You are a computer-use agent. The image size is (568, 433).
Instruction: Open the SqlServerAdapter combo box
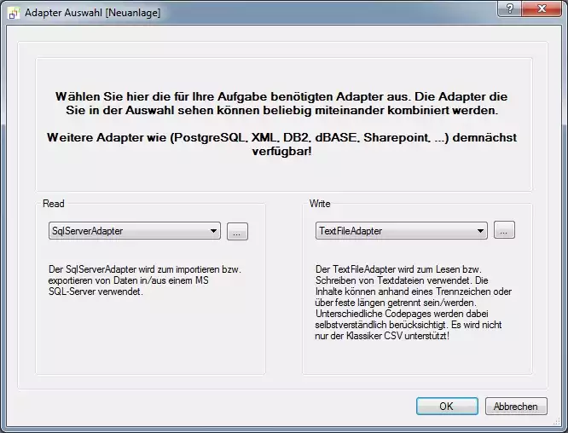[x=128, y=231]
